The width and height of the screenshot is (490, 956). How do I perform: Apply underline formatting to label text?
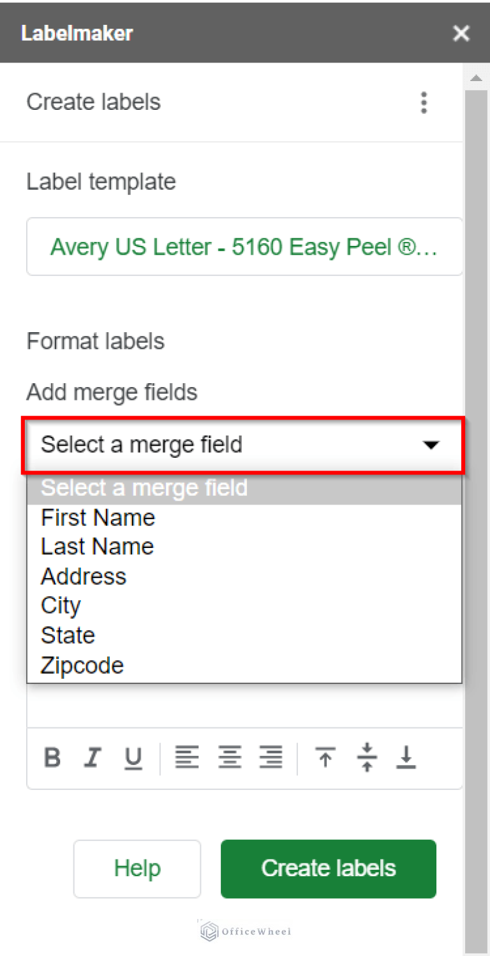[133, 757]
